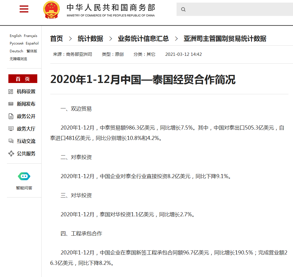The image size is (293, 277).
Task: Open 公共服务 menu item
Action: (26, 153)
